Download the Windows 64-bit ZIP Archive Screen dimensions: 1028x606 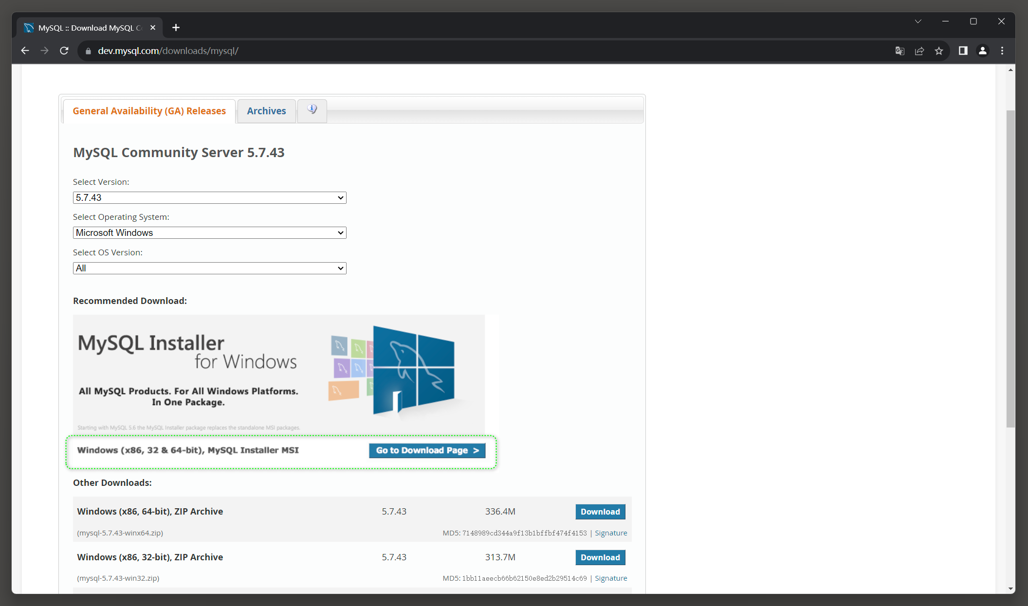click(x=600, y=512)
